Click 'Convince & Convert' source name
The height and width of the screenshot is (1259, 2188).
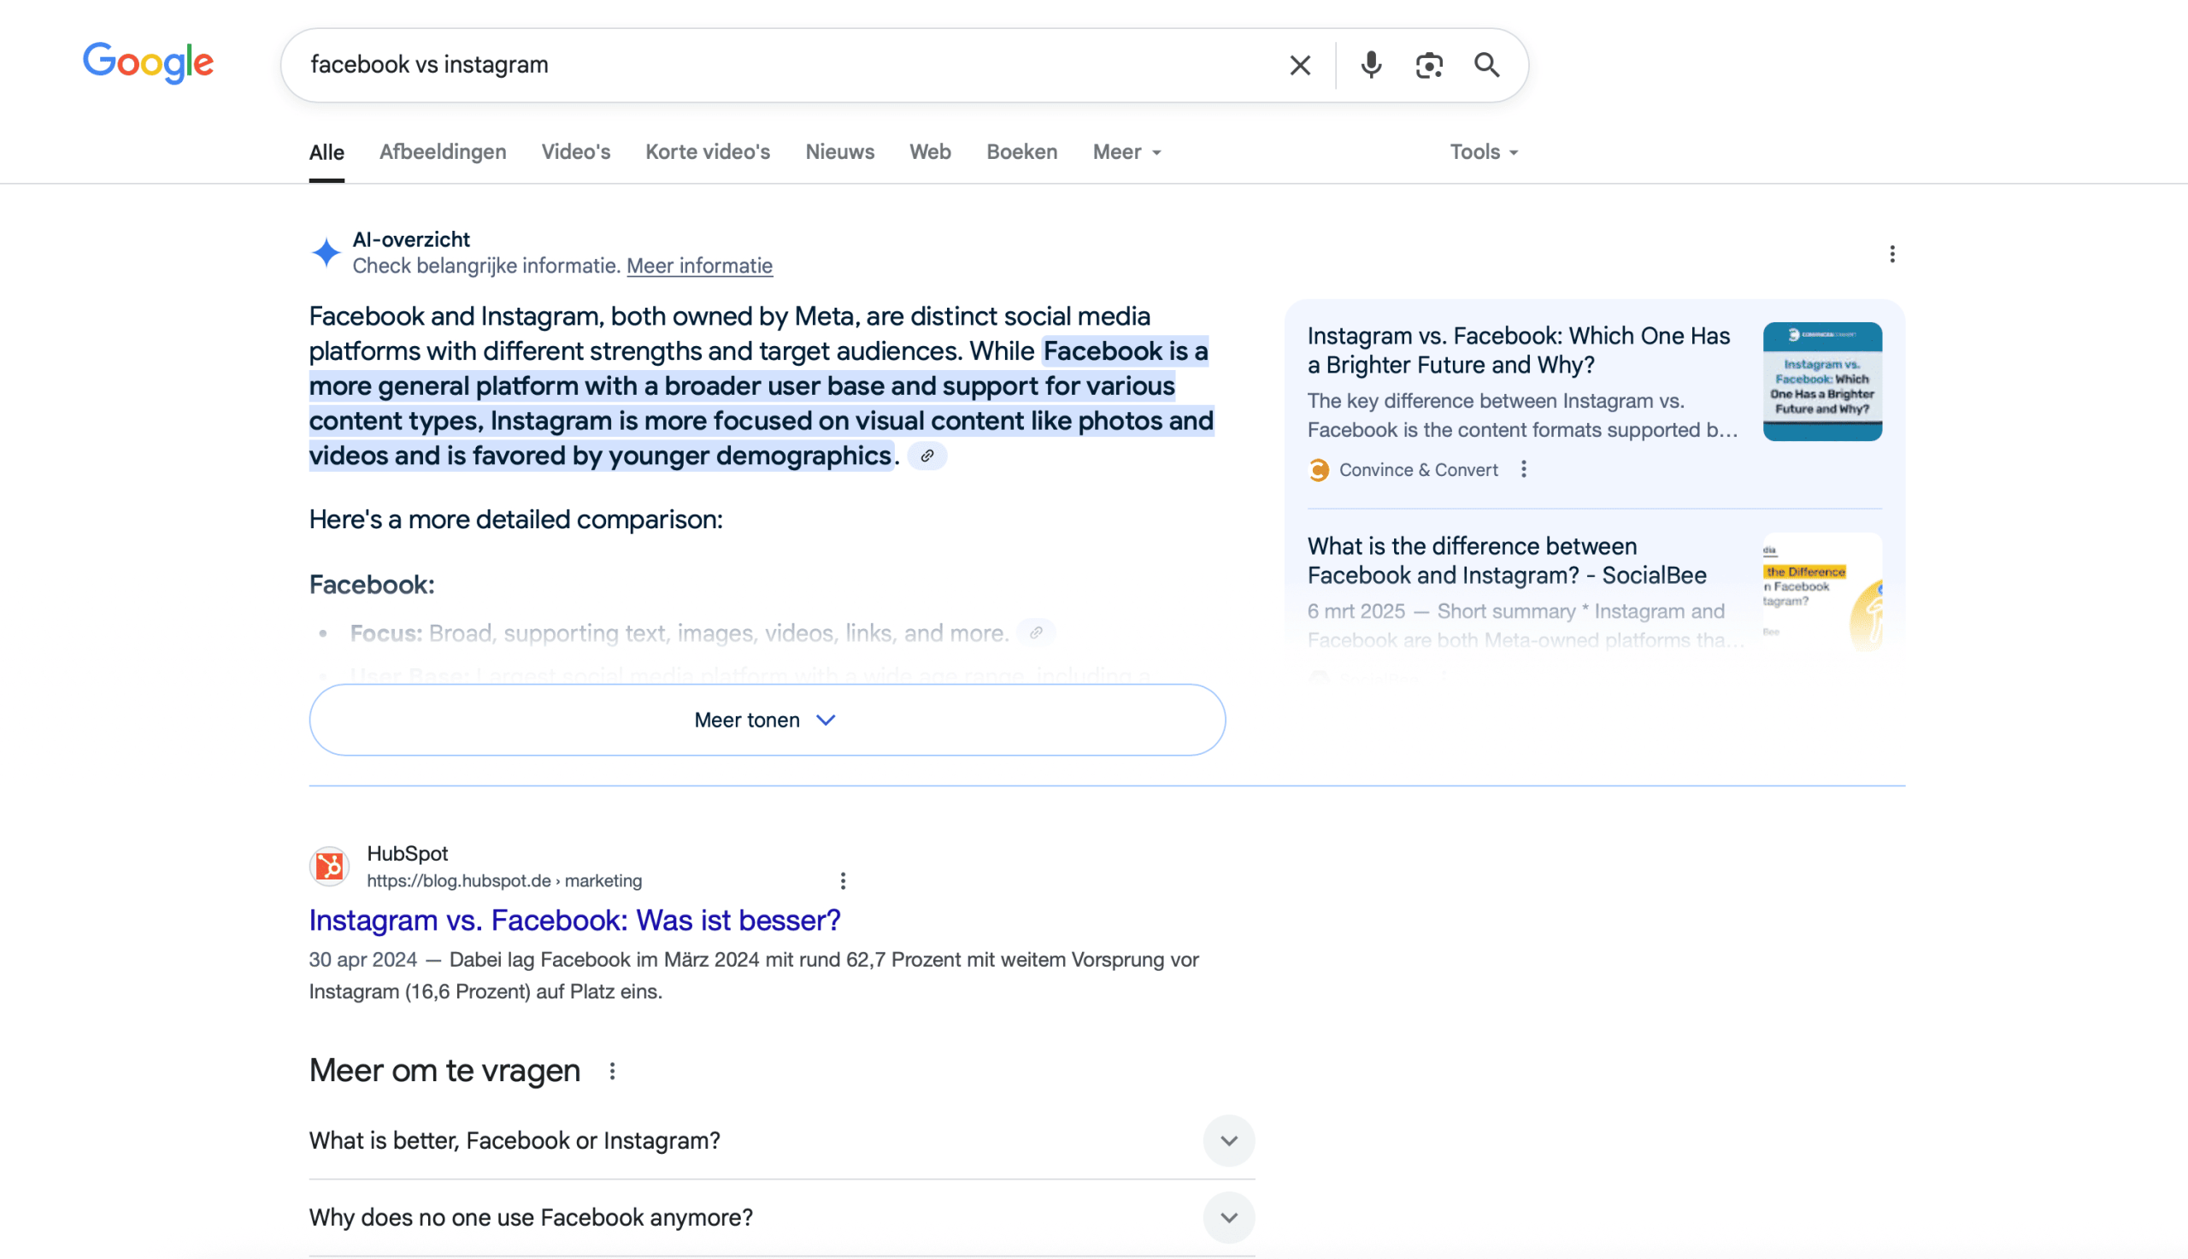pyautogui.click(x=1418, y=469)
